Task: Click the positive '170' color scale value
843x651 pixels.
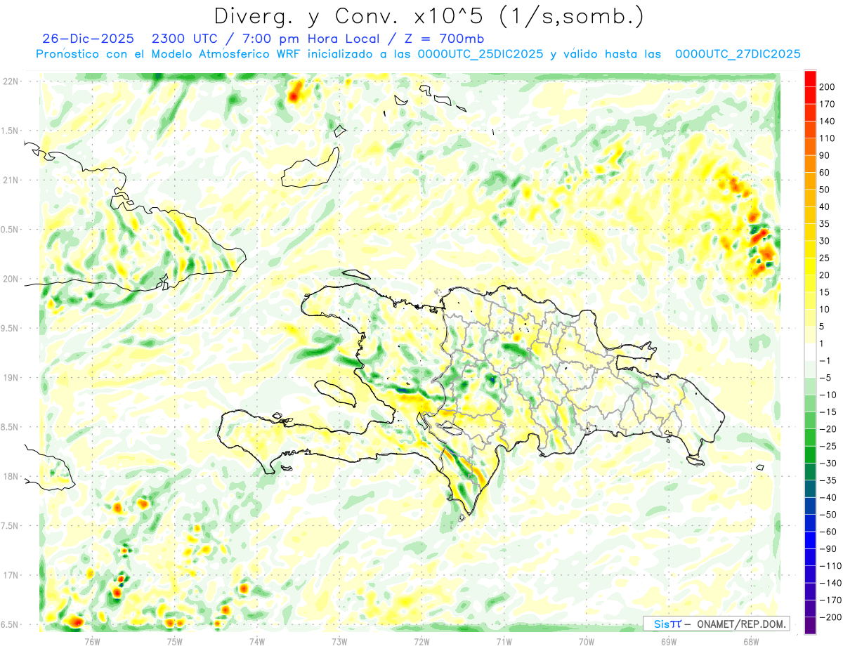Action: click(x=827, y=105)
